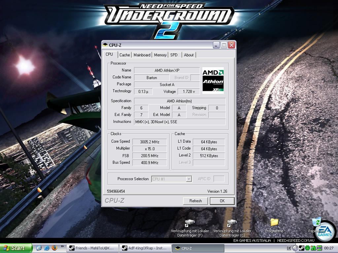Click the AMD Athlon XP logo

213,80
